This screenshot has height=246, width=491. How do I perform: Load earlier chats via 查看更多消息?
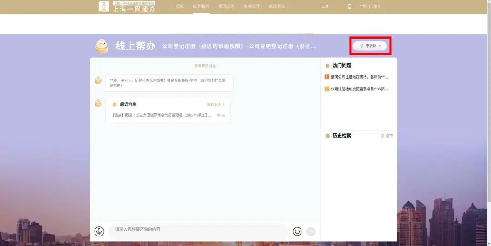pos(205,66)
